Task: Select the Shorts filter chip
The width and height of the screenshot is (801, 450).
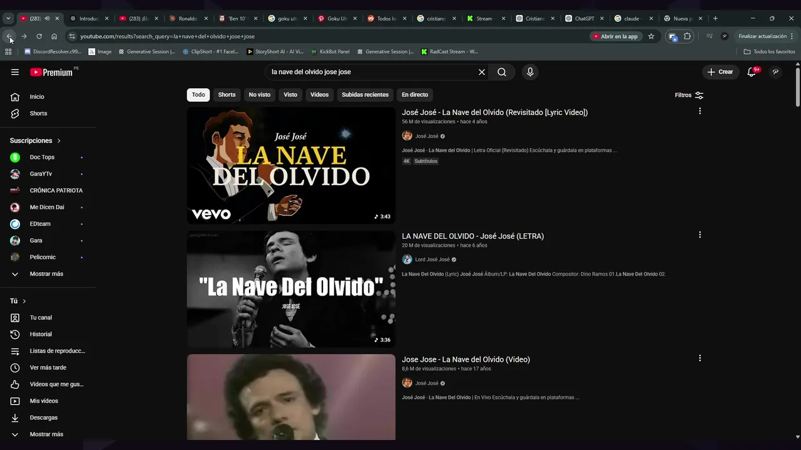Action: (227, 95)
